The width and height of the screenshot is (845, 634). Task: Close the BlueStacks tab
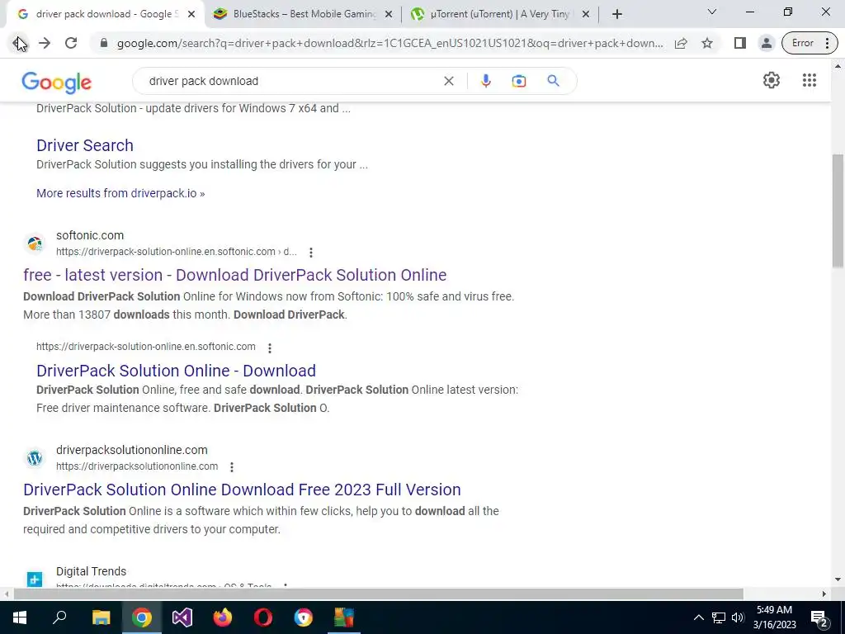[389, 14]
